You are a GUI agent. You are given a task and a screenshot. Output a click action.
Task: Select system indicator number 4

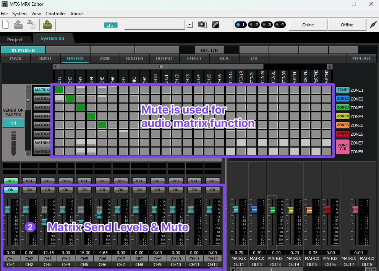(x=280, y=25)
